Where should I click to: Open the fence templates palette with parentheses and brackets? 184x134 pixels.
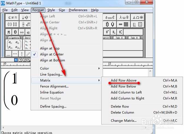point(12,24)
